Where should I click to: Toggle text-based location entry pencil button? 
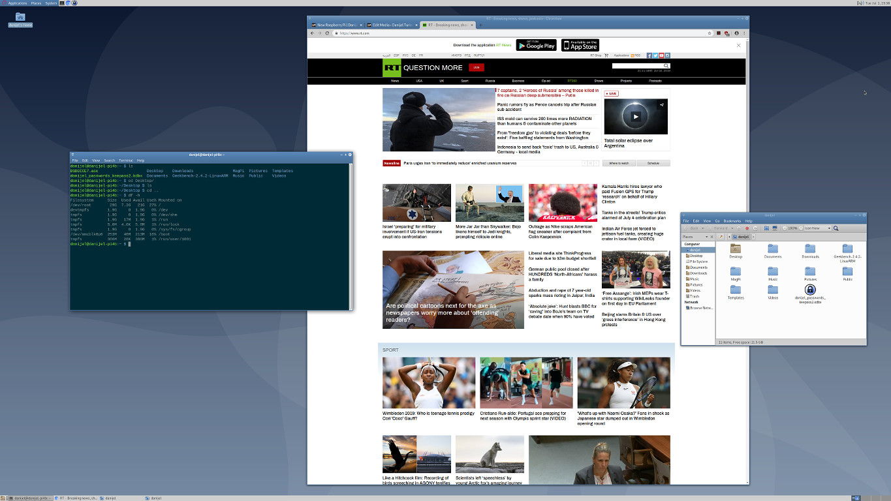(x=721, y=237)
